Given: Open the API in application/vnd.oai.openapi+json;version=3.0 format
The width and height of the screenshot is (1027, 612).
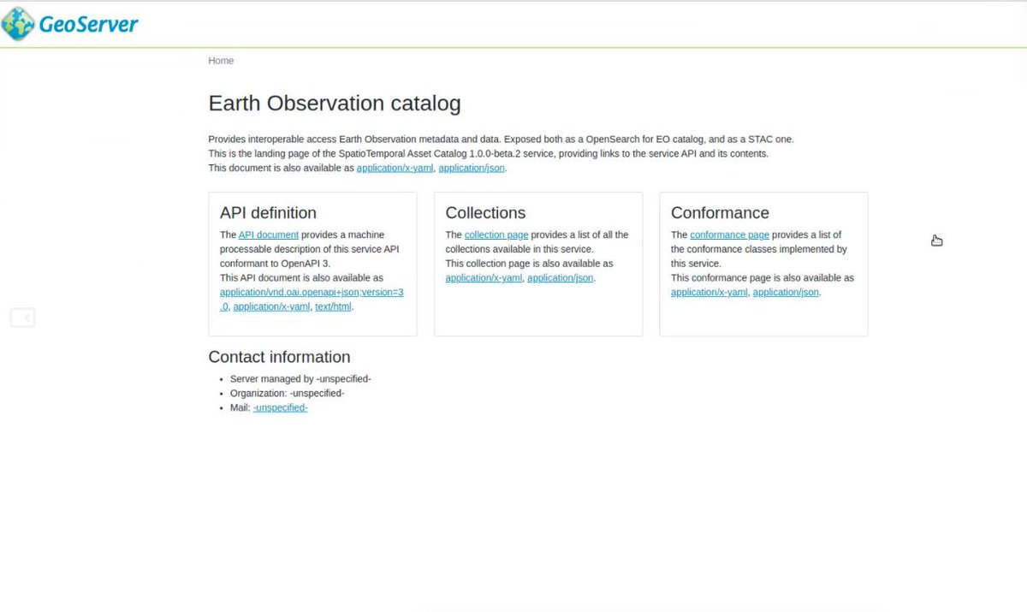Looking at the screenshot, I should tap(312, 292).
